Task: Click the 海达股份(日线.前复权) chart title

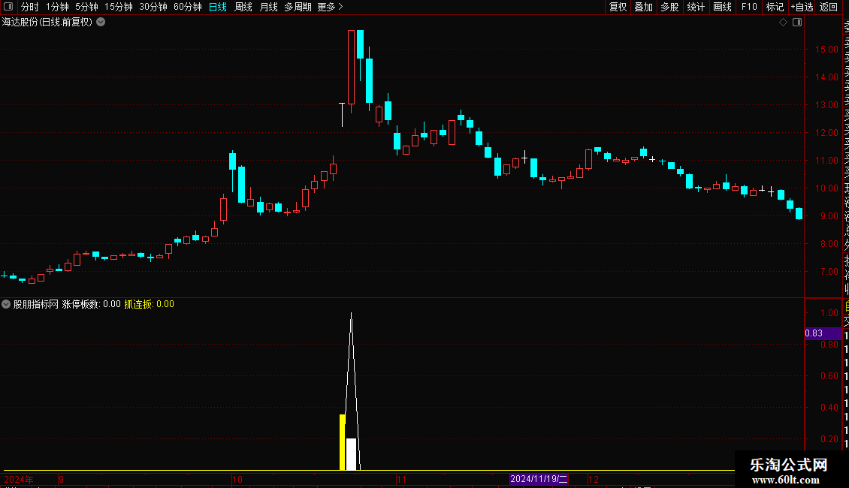Action: pos(47,23)
